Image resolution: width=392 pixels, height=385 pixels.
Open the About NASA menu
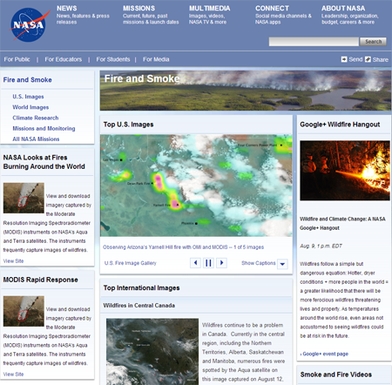(x=343, y=8)
